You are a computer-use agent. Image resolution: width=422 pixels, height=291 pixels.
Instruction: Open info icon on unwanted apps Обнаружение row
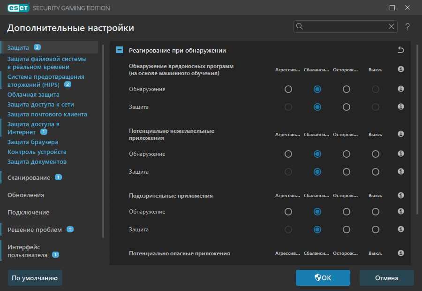tap(401, 153)
